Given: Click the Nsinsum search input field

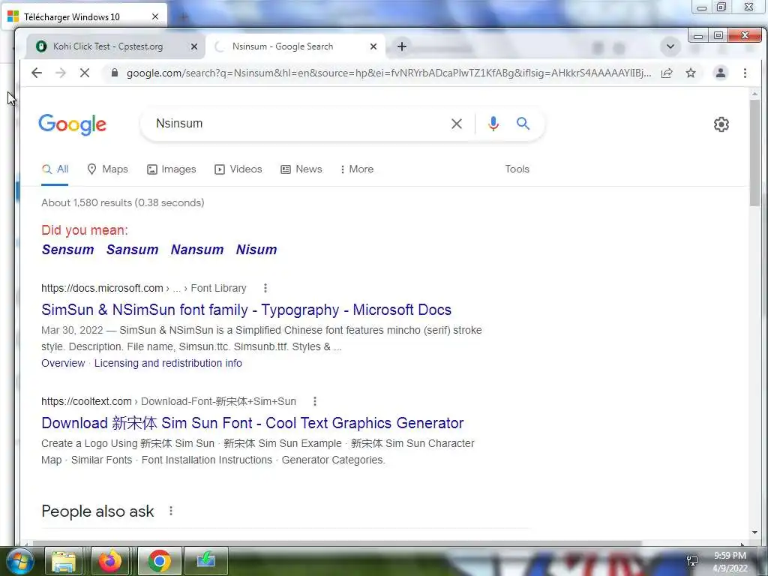Looking at the screenshot, I should point(298,124).
